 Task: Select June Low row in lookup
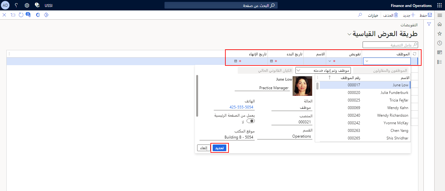click(365, 85)
